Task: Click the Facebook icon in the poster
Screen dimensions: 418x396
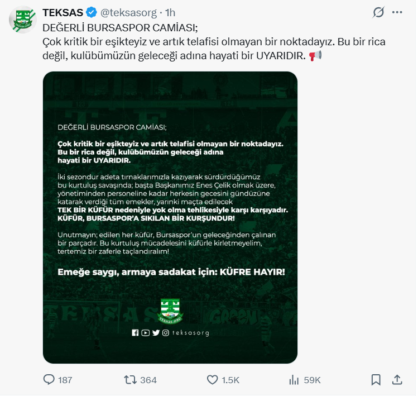Action: tap(135, 333)
